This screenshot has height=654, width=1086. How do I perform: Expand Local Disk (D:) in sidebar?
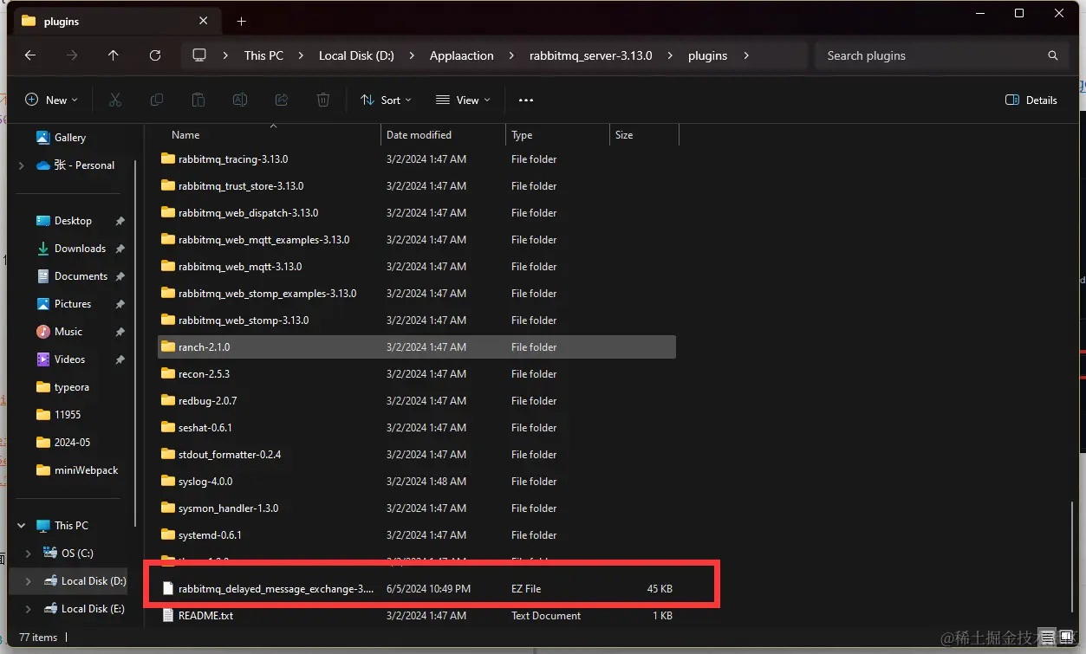tap(29, 580)
